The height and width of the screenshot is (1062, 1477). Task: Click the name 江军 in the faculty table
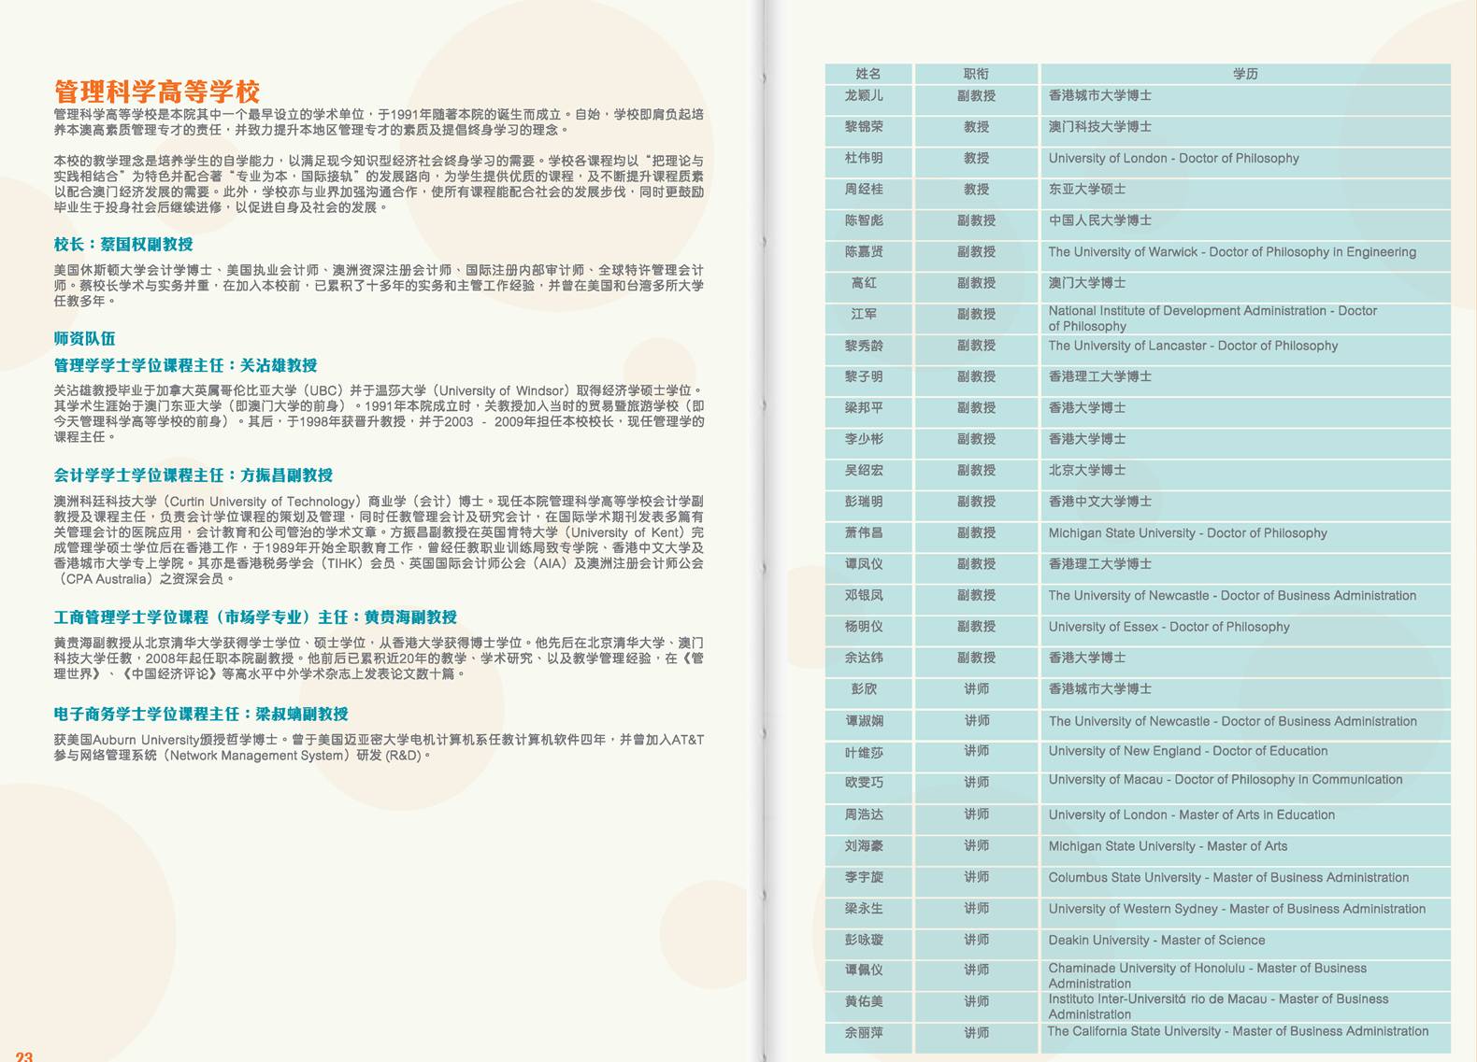click(x=864, y=314)
